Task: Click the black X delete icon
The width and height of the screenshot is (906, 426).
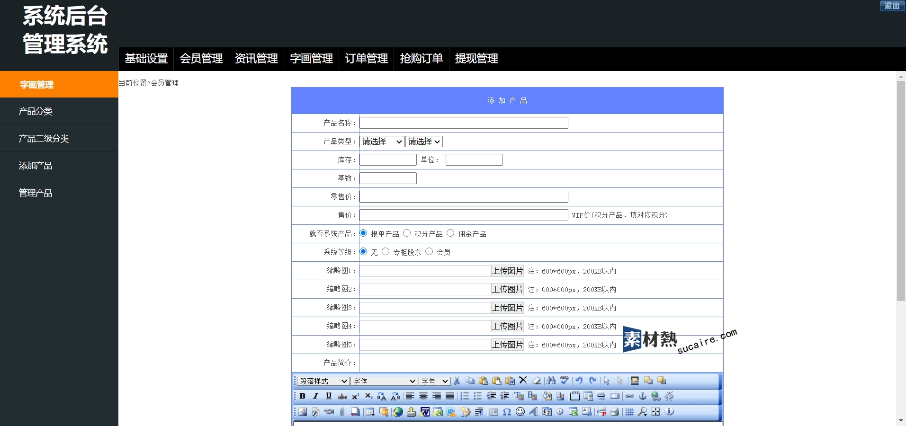Action: pos(523,381)
